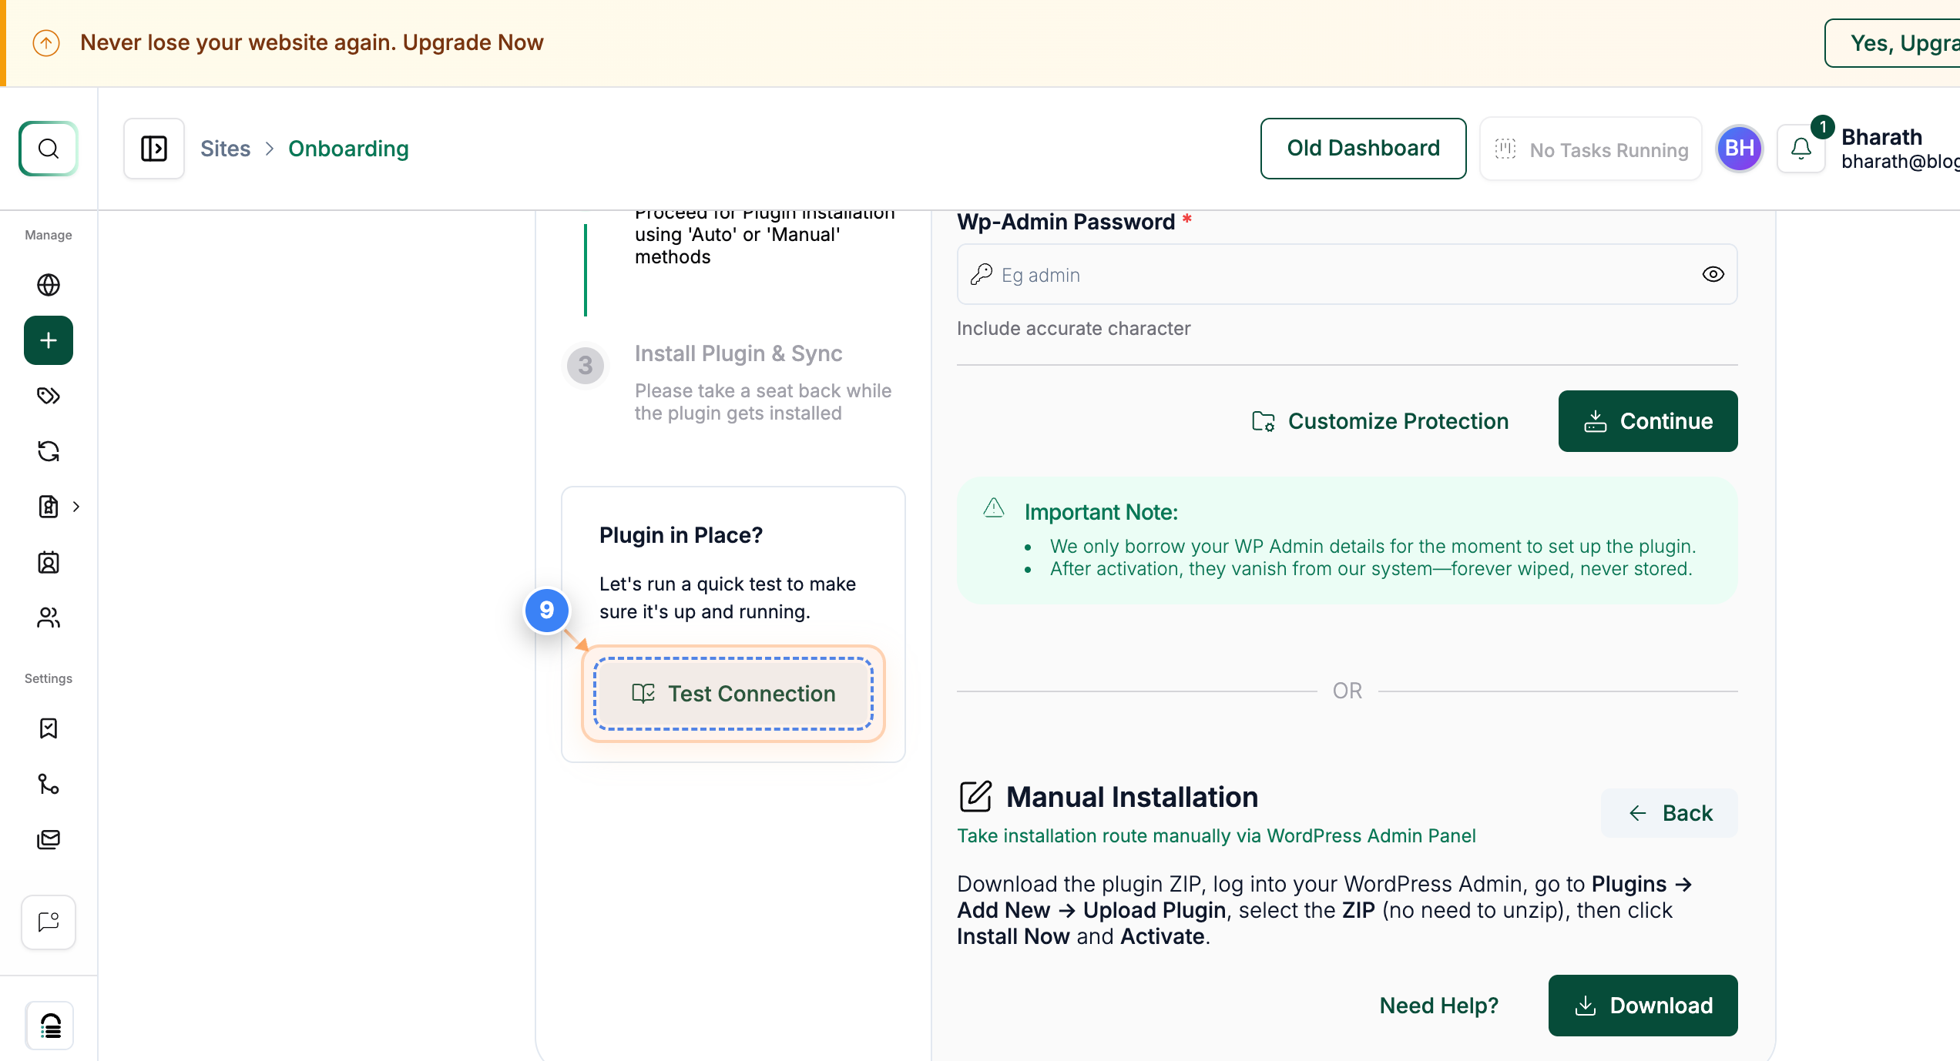Open the mail stack icon in settings
Image resolution: width=1960 pixels, height=1061 pixels.
point(49,839)
